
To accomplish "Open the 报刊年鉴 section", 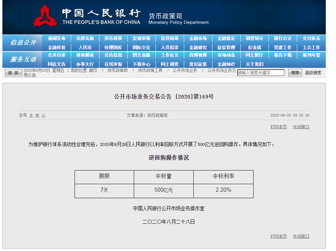I will pos(311,55).
